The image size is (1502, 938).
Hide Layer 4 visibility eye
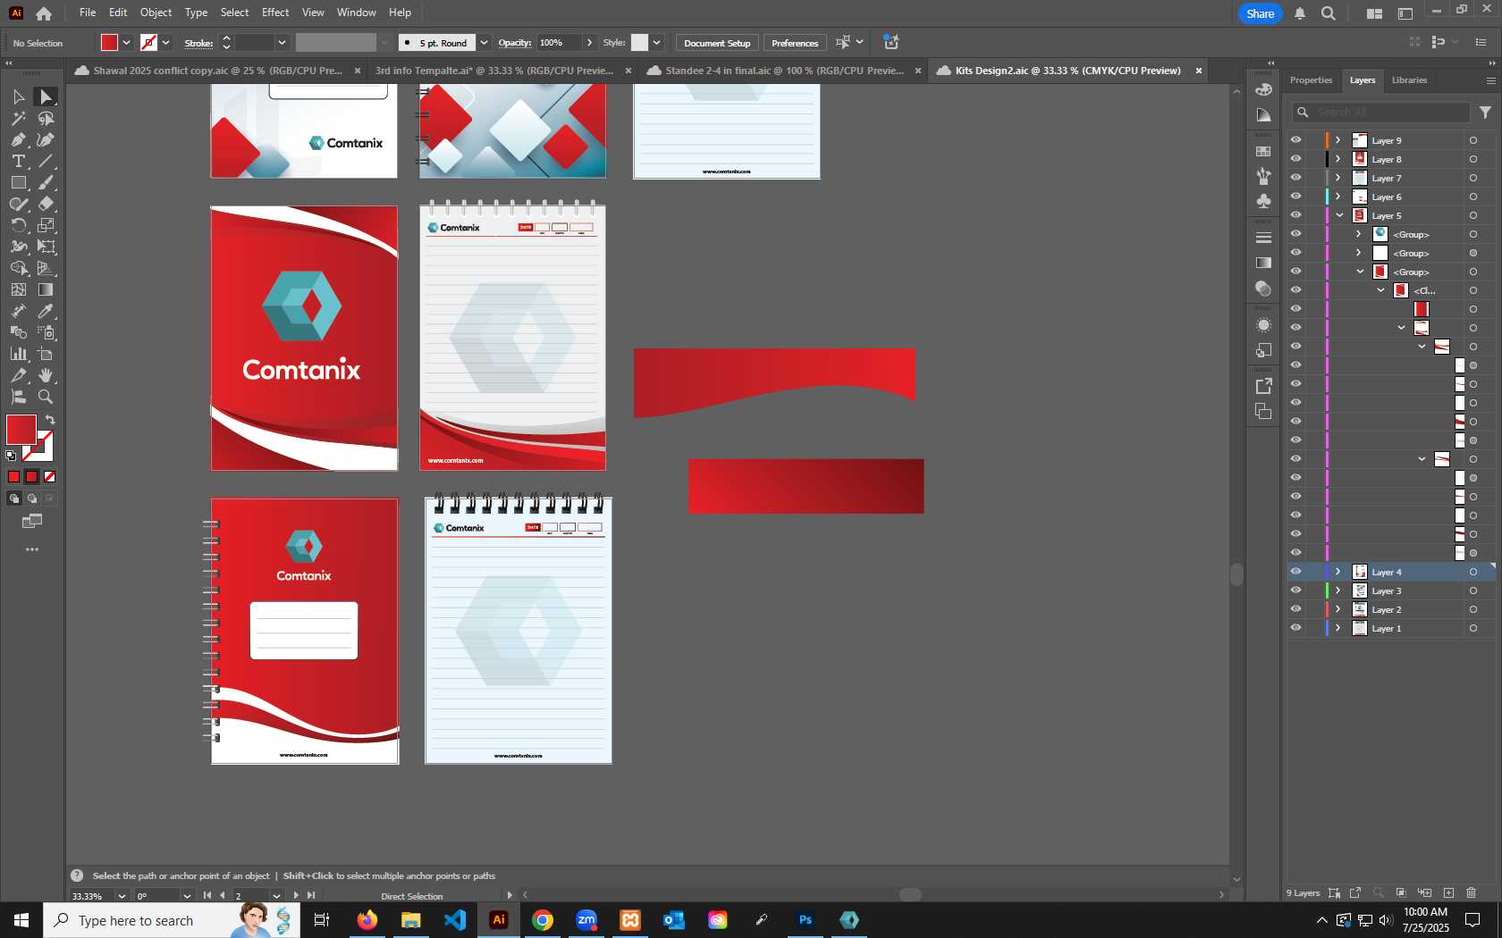[x=1295, y=572]
